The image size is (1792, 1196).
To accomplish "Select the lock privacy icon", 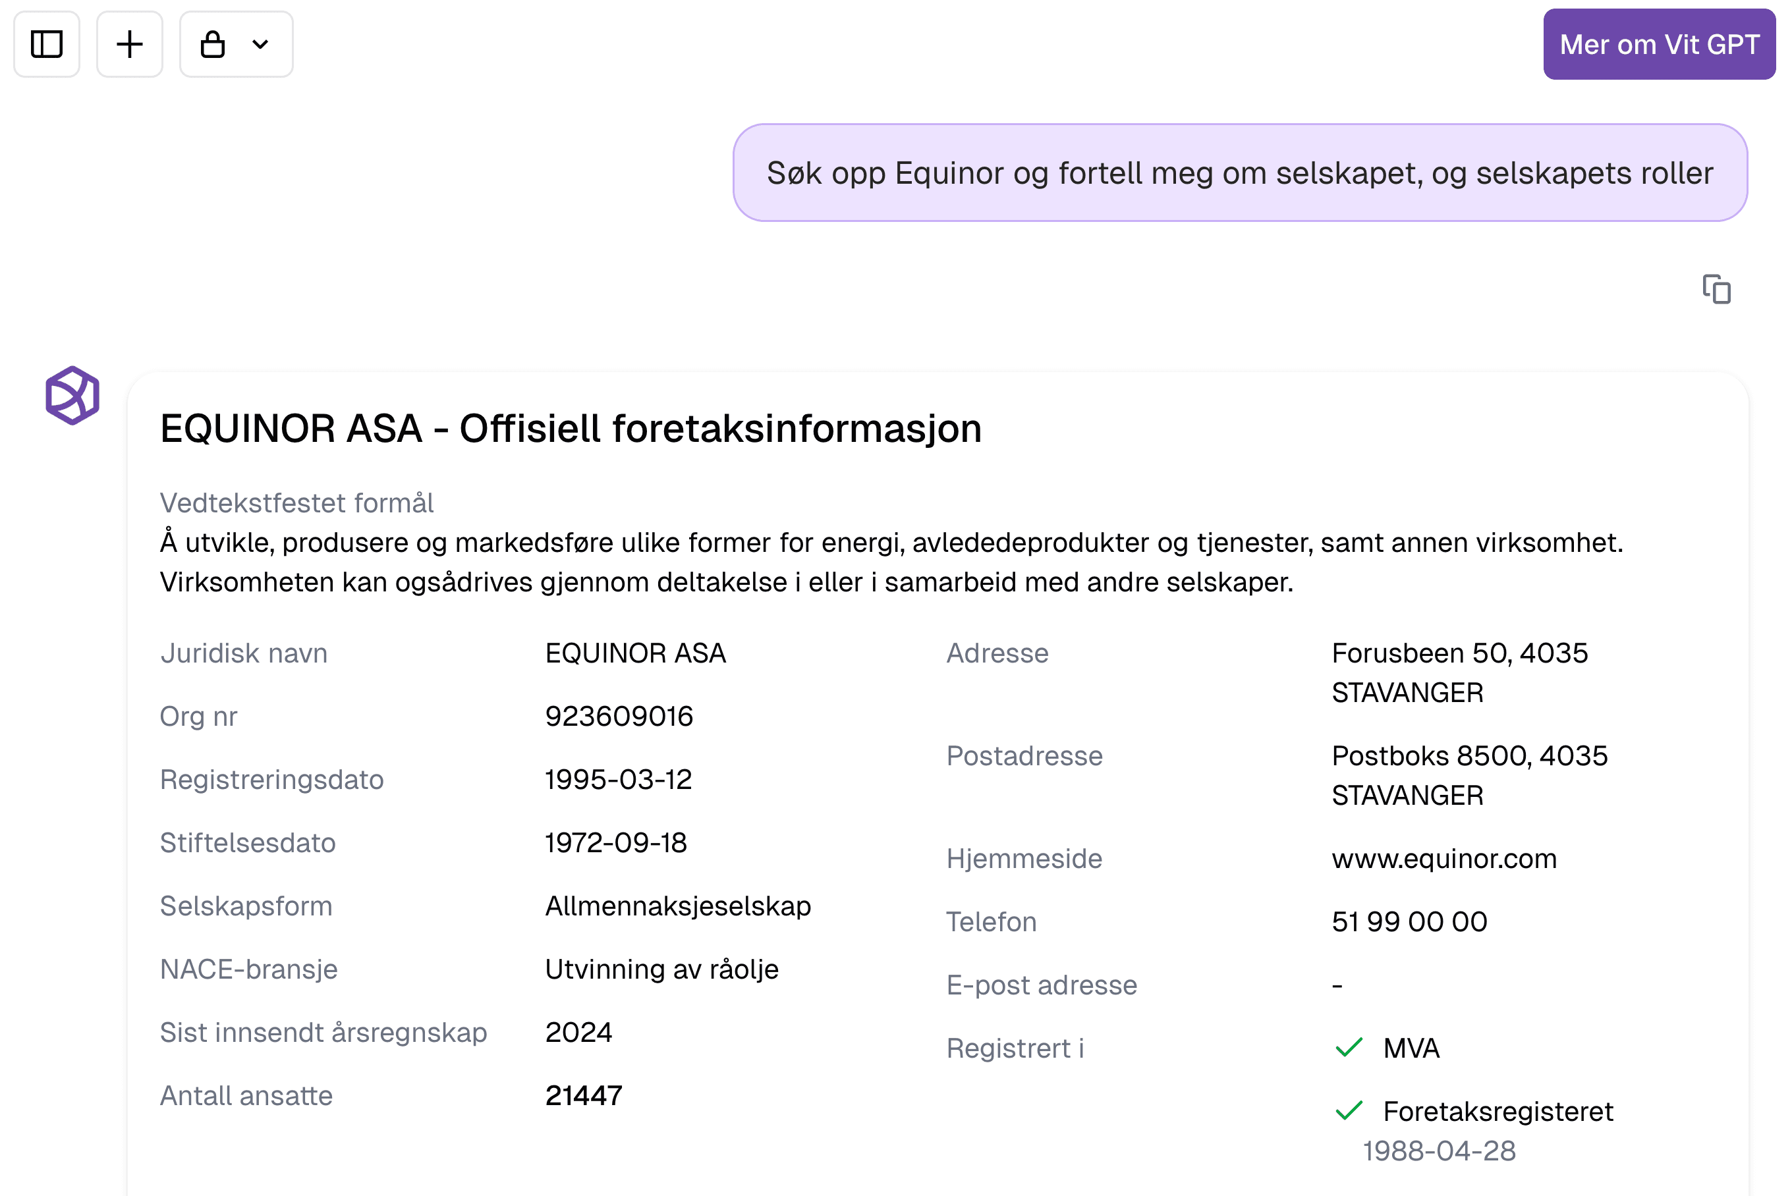I will coord(213,44).
